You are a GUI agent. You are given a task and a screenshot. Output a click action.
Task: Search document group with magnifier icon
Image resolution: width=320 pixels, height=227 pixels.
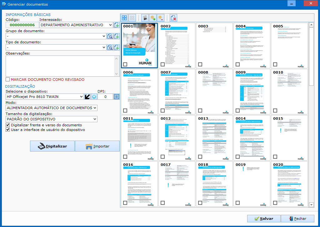tap(110, 36)
